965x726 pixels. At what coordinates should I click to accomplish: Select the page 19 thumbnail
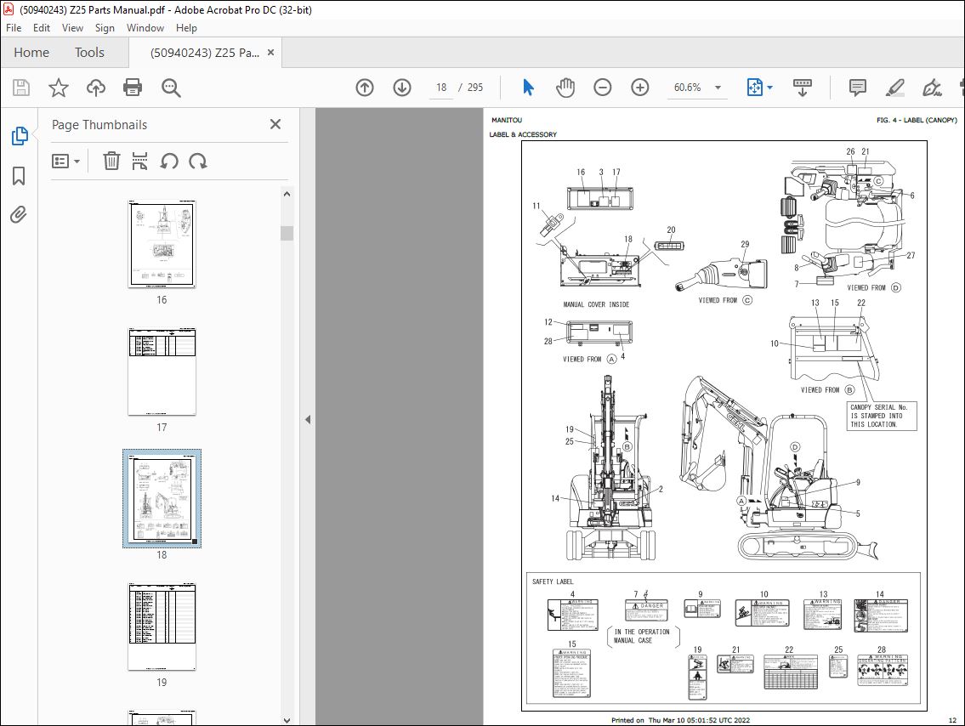[162, 627]
